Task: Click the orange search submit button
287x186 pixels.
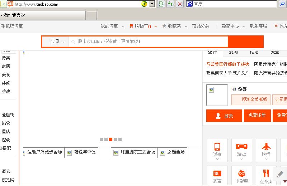Action: [245, 41]
